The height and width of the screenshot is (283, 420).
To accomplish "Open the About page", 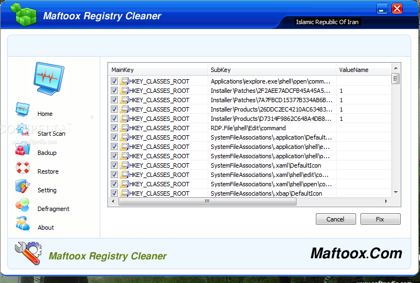I will (46, 227).
